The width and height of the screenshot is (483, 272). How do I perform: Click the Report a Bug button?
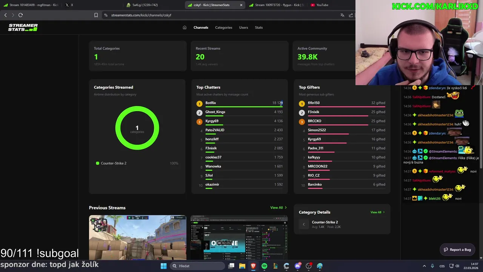pos(457,250)
